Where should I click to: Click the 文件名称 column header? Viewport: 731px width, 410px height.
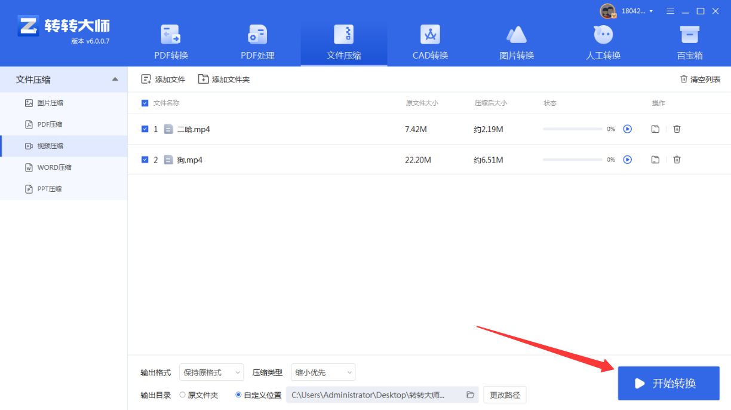tap(166, 103)
